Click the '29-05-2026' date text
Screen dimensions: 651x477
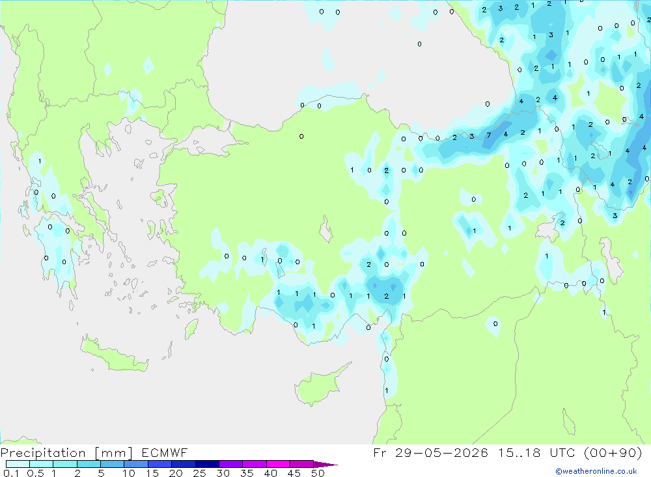point(442,452)
